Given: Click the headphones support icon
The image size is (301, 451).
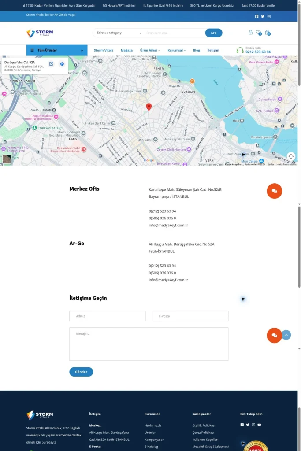Looking at the screenshot, I should (240, 50).
